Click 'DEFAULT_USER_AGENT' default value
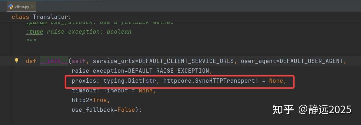Image resolution: width=361 pixels, height=125 pixels. coord(311,61)
